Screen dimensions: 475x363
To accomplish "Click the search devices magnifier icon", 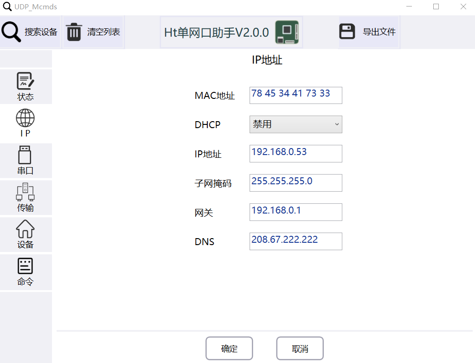I will point(12,32).
